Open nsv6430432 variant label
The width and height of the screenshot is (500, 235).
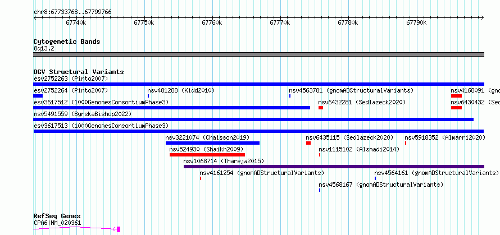coord(475,102)
